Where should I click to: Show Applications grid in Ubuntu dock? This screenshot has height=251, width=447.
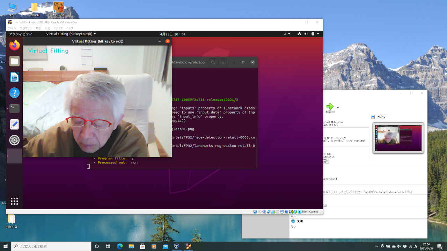[14, 201]
